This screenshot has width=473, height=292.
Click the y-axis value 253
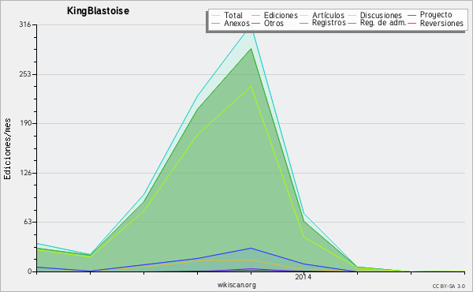click(x=25, y=74)
